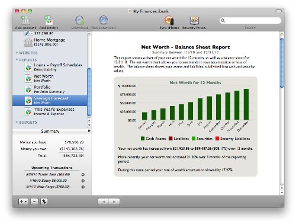
Task: Click the Web Download icon
Action: pos(104,20)
